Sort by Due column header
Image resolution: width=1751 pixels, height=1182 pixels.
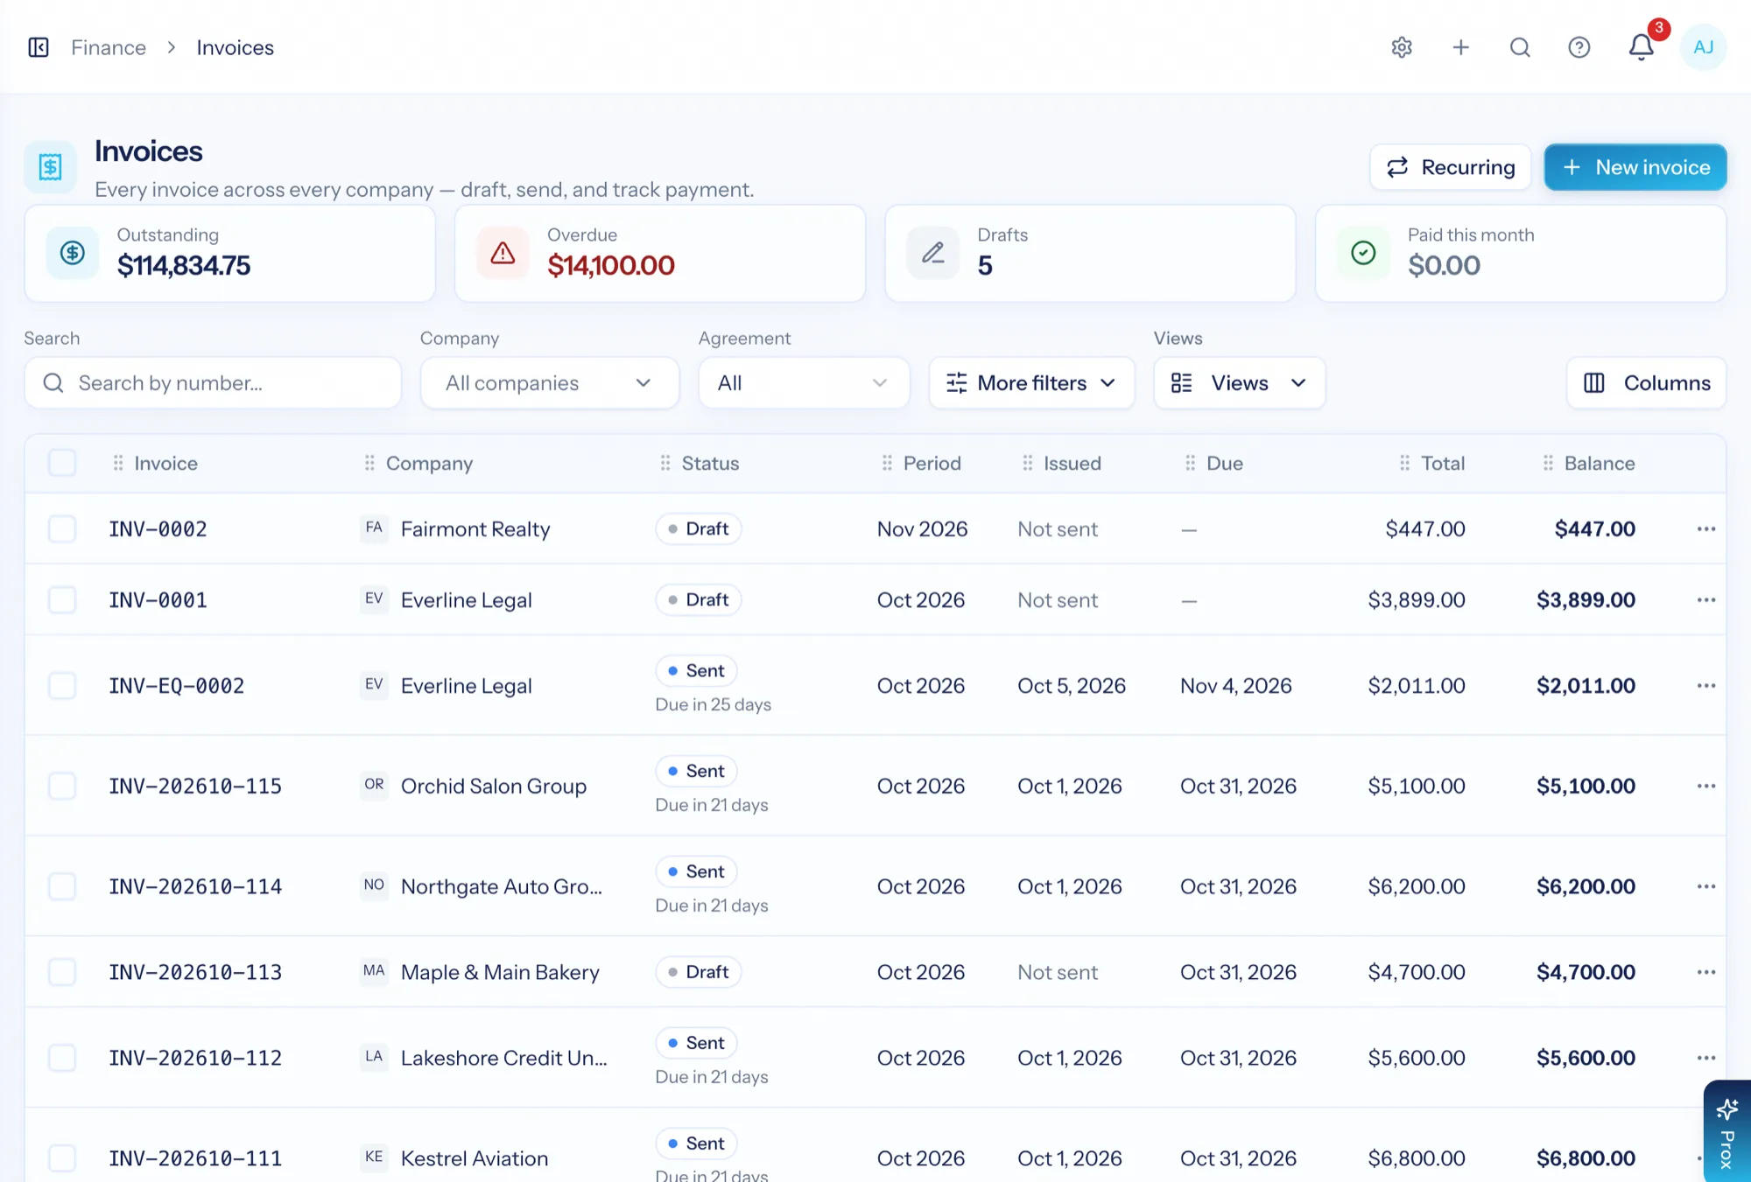point(1224,463)
